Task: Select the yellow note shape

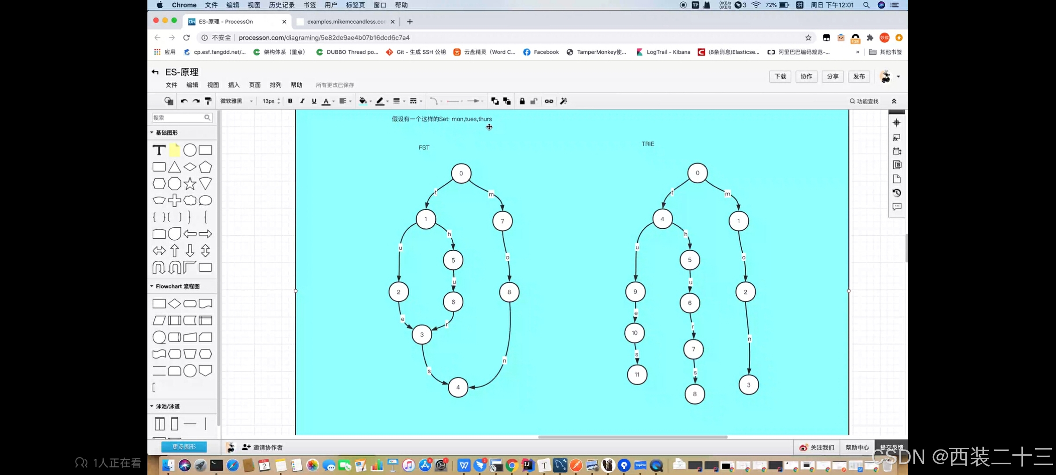Action: click(174, 150)
